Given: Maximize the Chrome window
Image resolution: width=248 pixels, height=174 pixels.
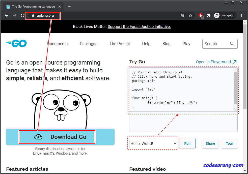Looking at the screenshot, I should pyautogui.click(x=233, y=2).
